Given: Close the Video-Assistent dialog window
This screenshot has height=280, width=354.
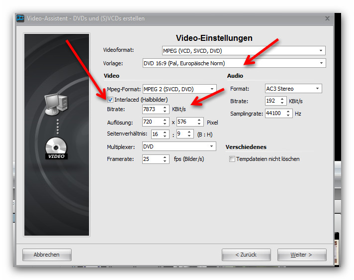Looking at the screenshot, I should pyautogui.click(x=327, y=18).
